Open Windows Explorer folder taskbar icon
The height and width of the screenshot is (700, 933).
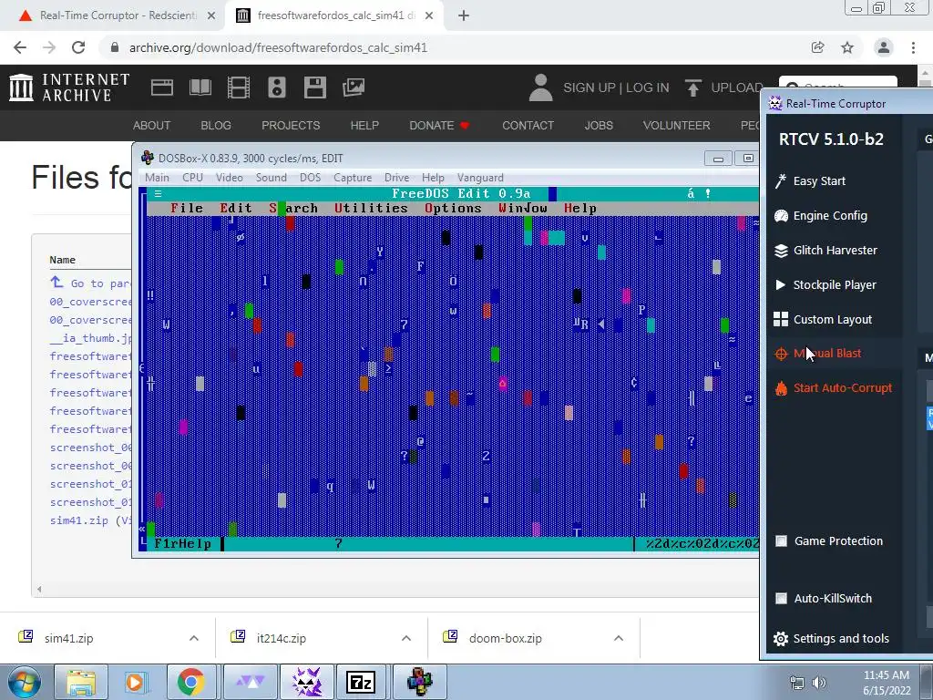click(81, 682)
